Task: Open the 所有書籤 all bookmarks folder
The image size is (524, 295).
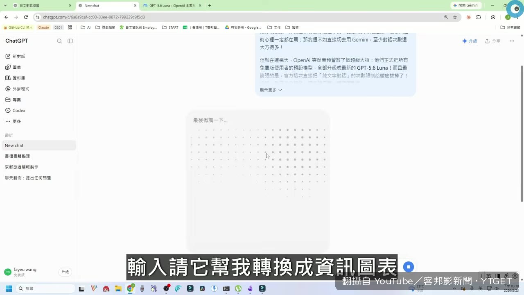Action: pyautogui.click(x=510, y=27)
